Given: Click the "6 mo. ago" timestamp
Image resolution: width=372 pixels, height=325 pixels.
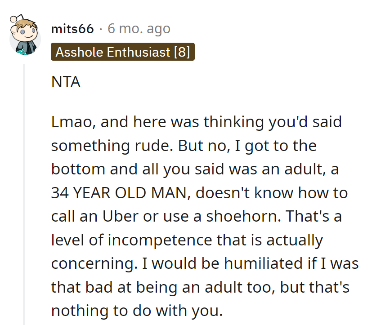Looking at the screenshot, I should pos(139,29).
